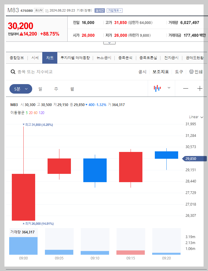Click the 09:05 red candlestick
Screen dimensions: 208x271
pyautogui.click(x=59, y=166)
